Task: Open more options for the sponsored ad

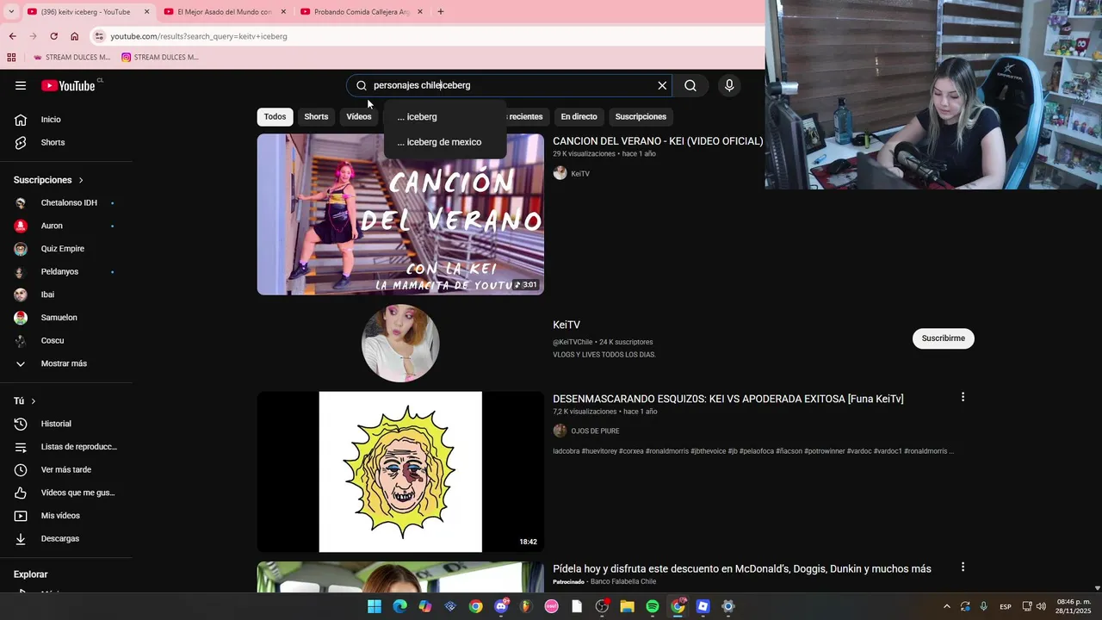Action: coord(963,567)
